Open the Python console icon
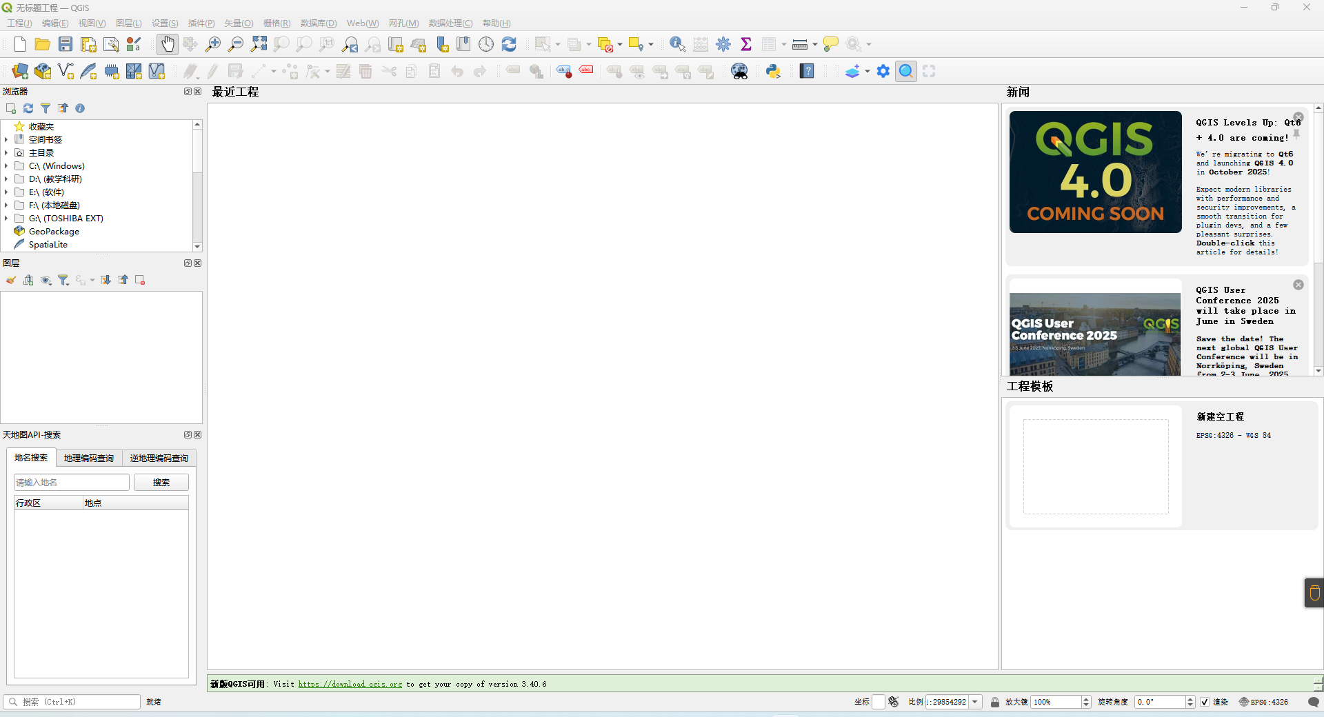Image resolution: width=1324 pixels, height=717 pixels. point(773,71)
